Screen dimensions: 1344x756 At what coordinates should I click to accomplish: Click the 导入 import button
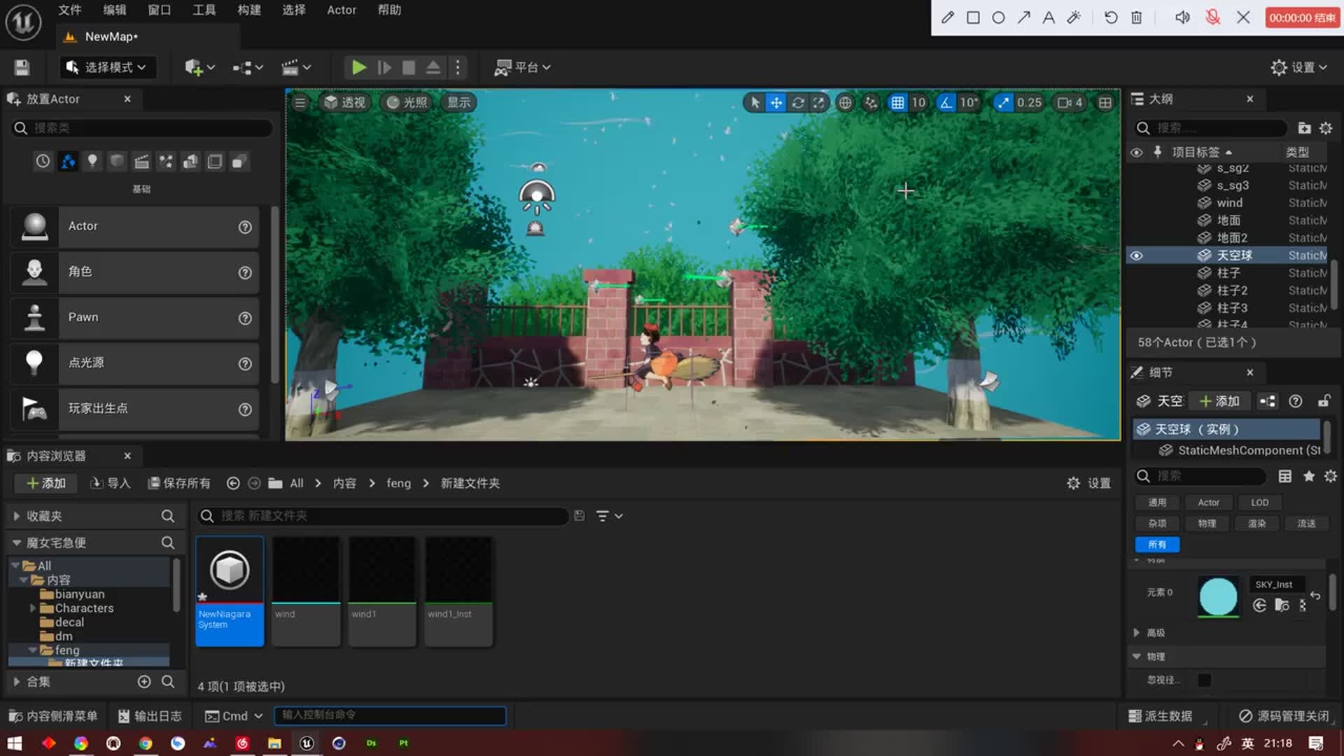click(x=111, y=483)
